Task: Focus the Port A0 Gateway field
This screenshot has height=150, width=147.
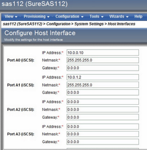Action: (103, 68)
